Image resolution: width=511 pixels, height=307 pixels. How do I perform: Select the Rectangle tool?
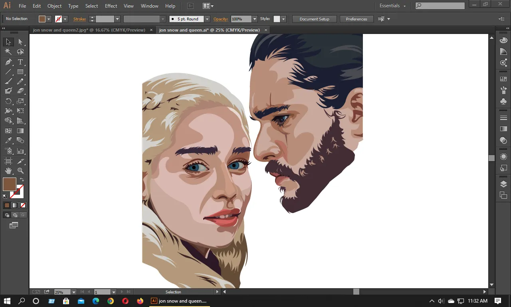20,72
